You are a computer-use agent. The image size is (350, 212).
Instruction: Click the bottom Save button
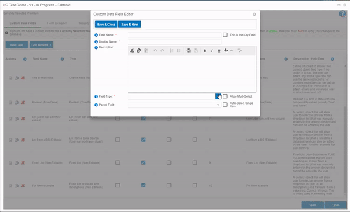point(312,205)
